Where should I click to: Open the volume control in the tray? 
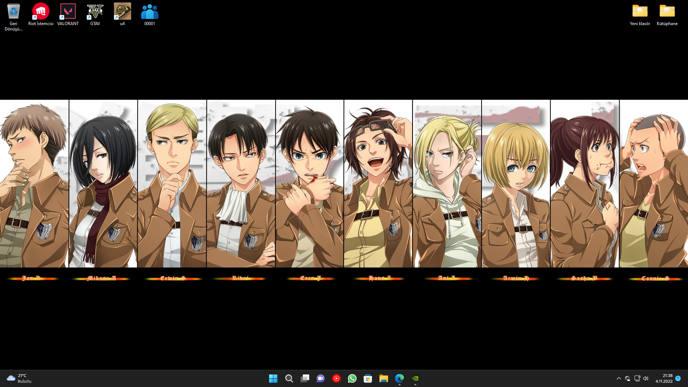click(x=646, y=378)
